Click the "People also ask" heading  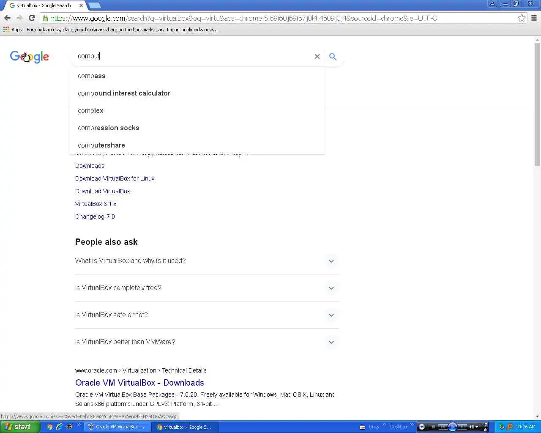pyautogui.click(x=107, y=242)
